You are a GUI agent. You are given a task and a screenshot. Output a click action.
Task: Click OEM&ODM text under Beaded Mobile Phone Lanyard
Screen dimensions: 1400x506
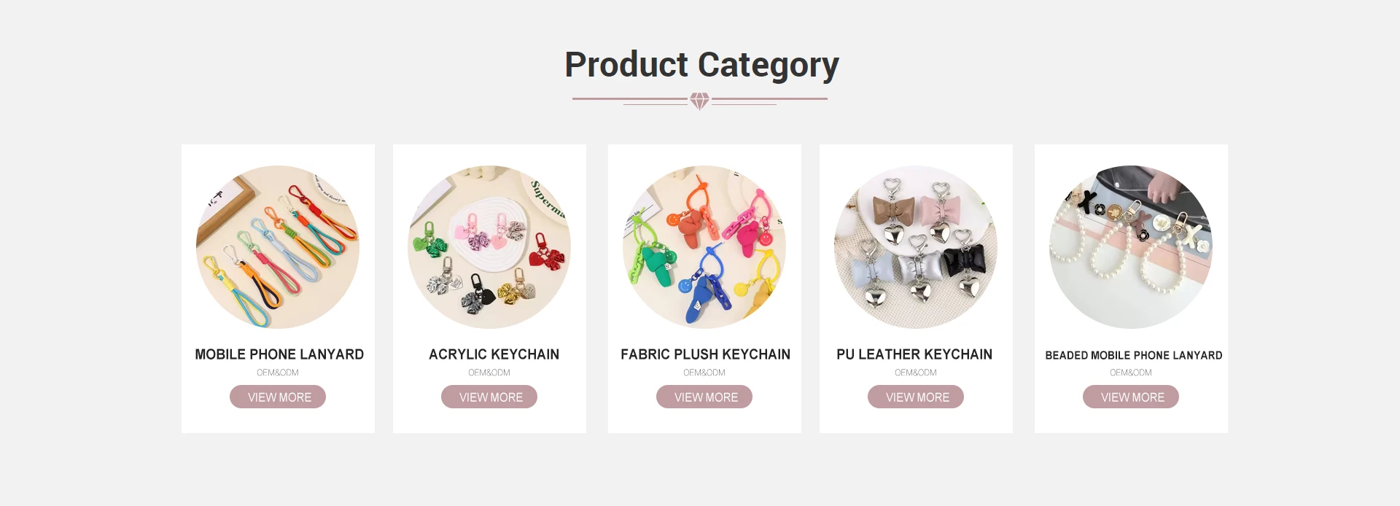tap(1131, 373)
